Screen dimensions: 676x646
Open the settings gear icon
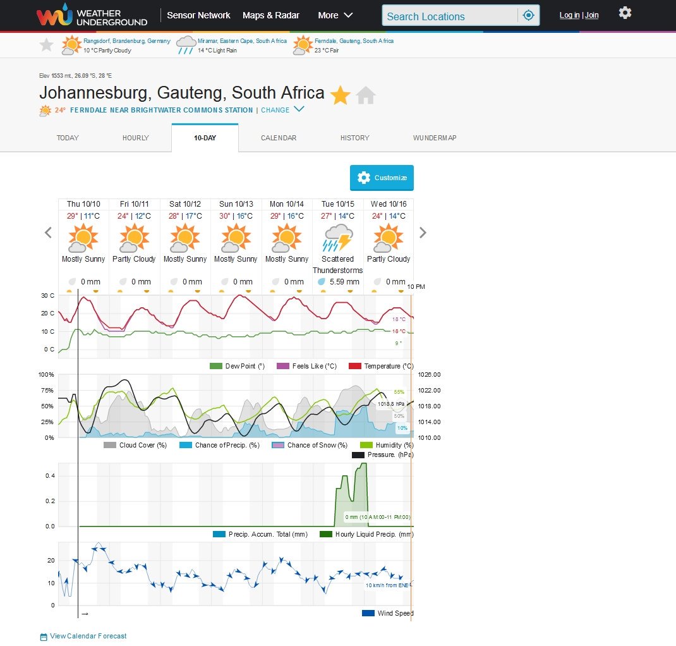625,12
